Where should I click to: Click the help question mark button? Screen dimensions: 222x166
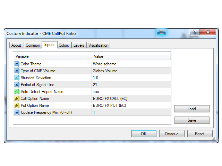pyautogui.click(x=195, y=32)
